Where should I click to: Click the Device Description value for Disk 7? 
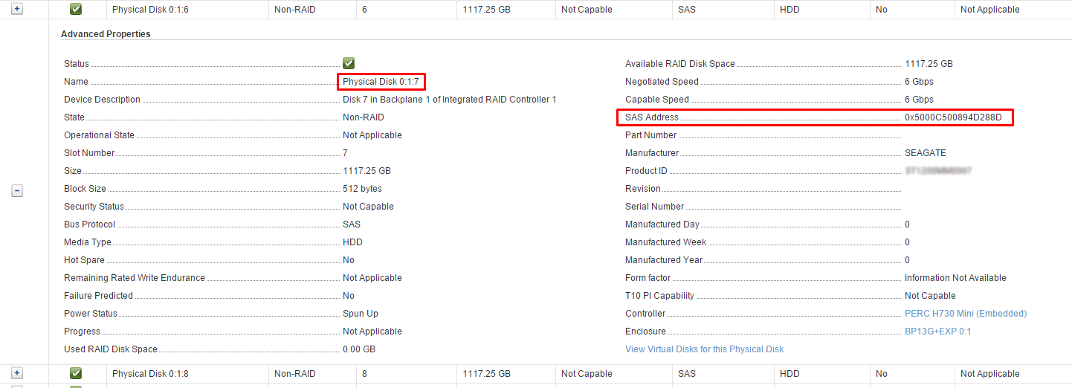pos(449,100)
